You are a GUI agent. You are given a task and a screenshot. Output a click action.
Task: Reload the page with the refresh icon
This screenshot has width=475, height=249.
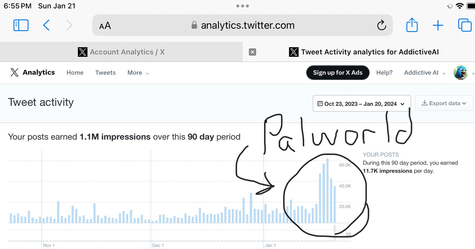coord(382,25)
